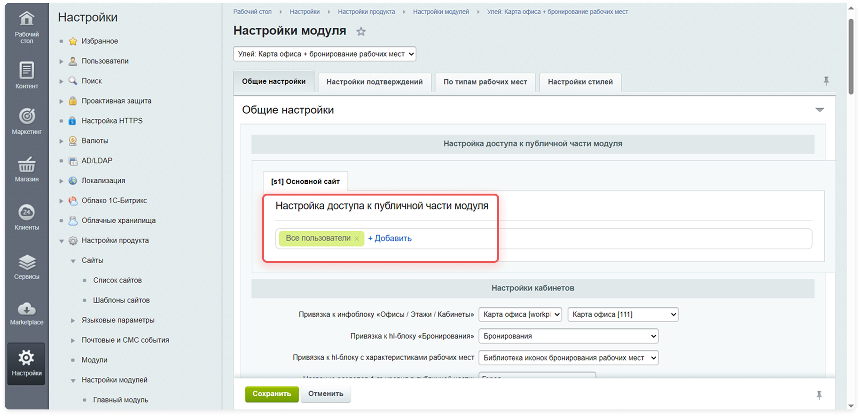Open the Marketplace cloud icon
Screen dimensions: 860x416
(26, 313)
